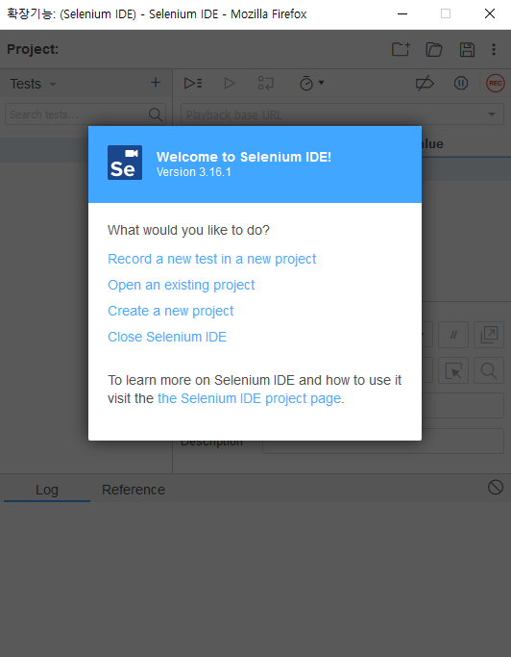
Task: Click the Selenium Se logo in dialog
Action: (x=125, y=163)
